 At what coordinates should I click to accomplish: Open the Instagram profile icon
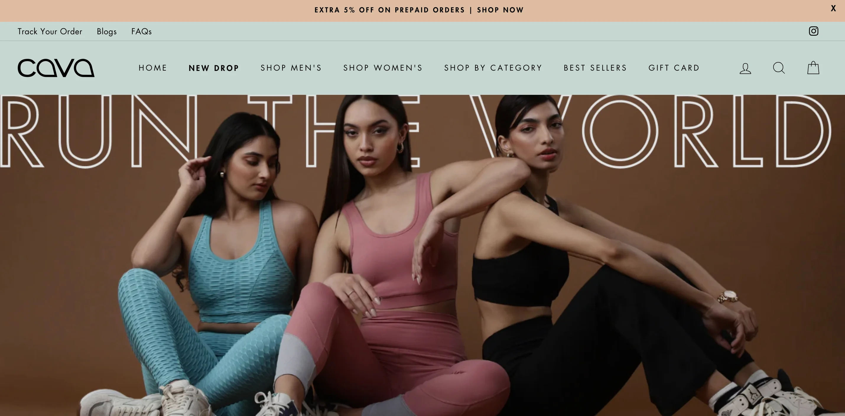click(813, 31)
